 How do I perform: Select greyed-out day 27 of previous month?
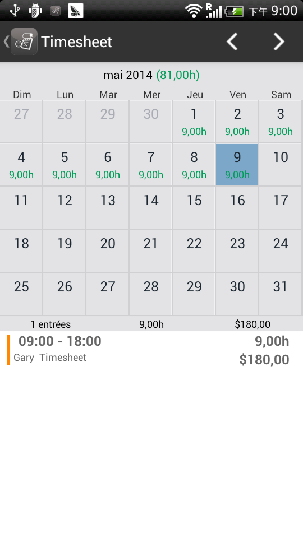[x=21, y=122]
